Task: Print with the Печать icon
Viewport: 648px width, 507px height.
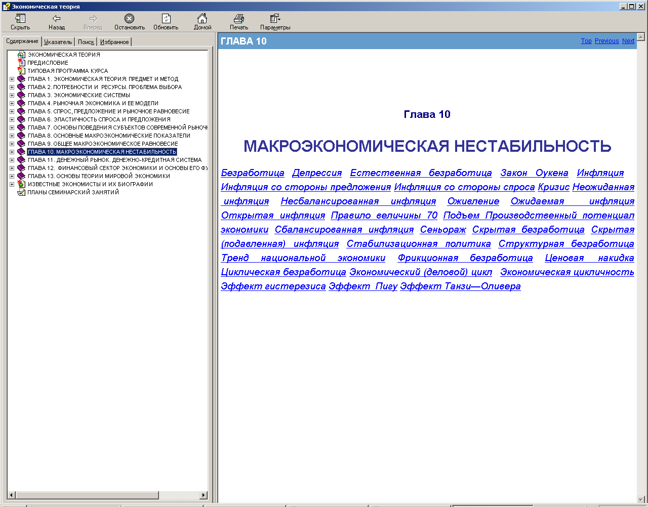Action: (239, 19)
